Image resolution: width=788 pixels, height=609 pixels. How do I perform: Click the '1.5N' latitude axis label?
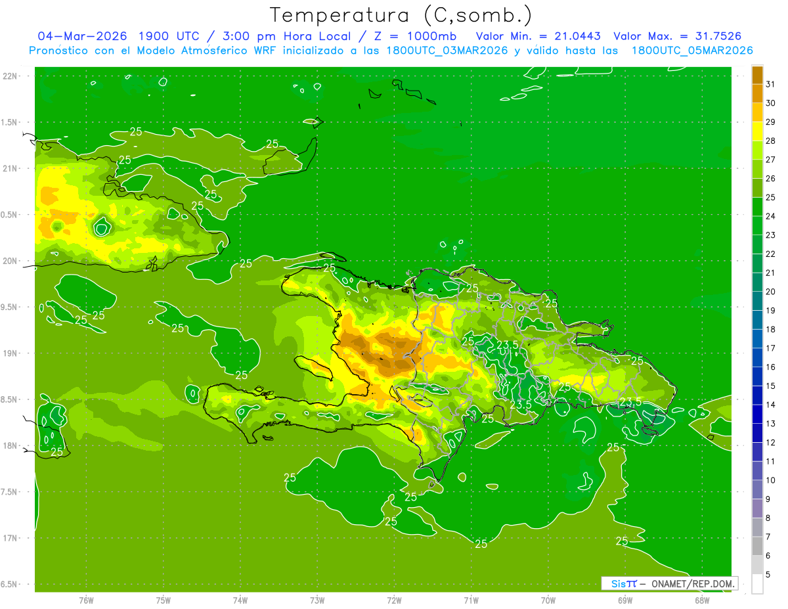(10, 122)
